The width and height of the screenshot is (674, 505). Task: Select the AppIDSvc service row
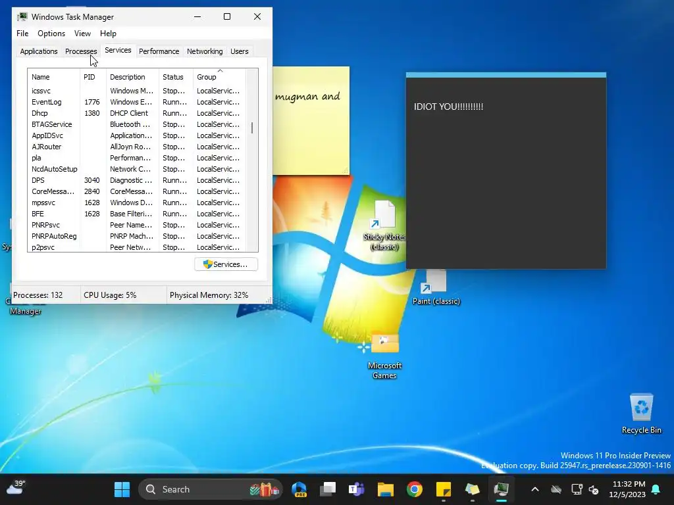coord(137,135)
